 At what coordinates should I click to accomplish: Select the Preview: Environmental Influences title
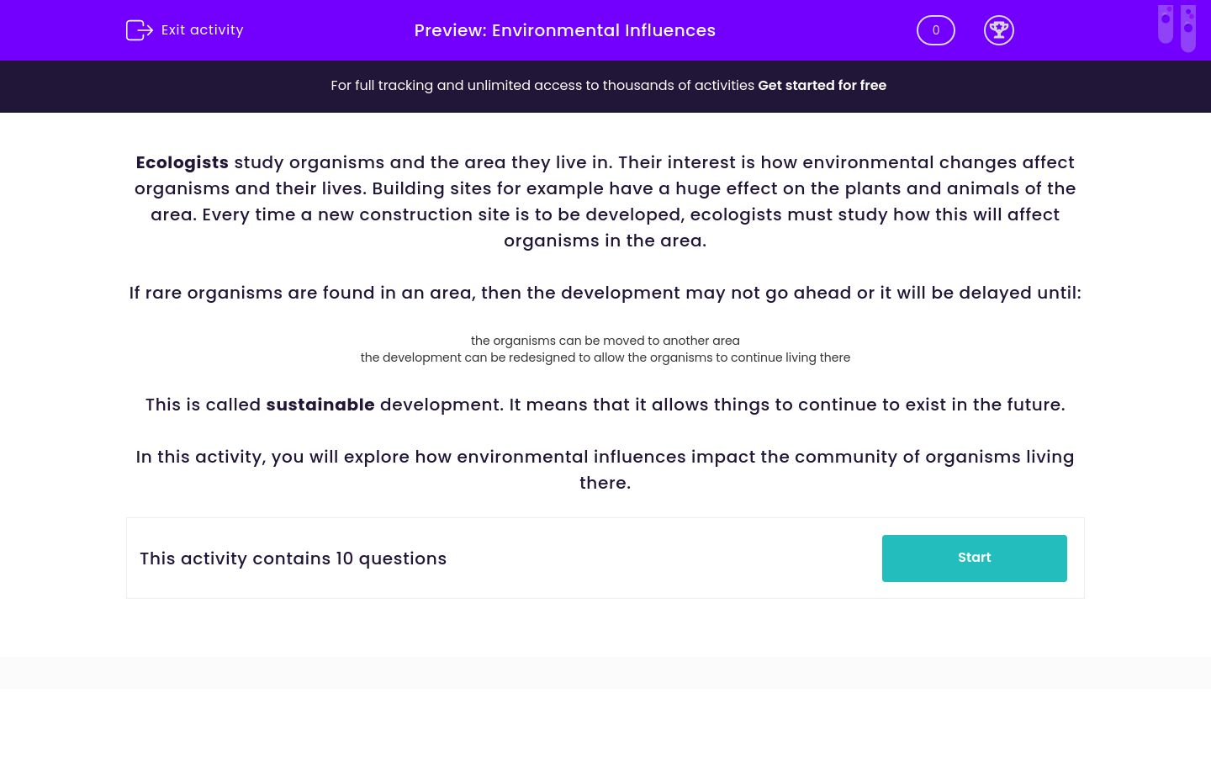pos(564,30)
